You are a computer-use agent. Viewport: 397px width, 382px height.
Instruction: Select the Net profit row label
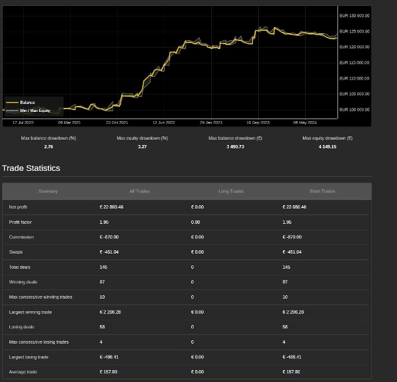pos(18,207)
